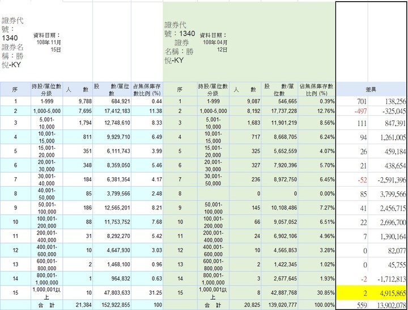Click the difference cell 847,391
The image size is (408, 310).
pyautogui.click(x=387, y=123)
